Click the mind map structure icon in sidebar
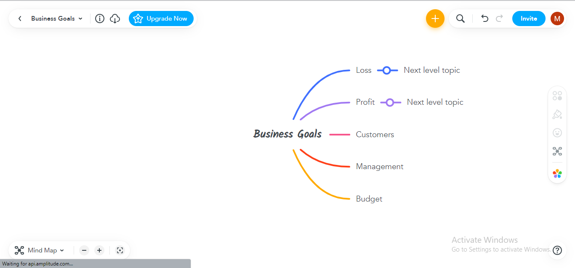Viewport: 575px width, 268px height. click(557, 151)
